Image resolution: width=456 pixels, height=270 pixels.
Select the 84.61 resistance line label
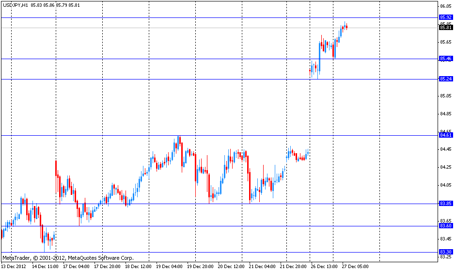coord(446,135)
